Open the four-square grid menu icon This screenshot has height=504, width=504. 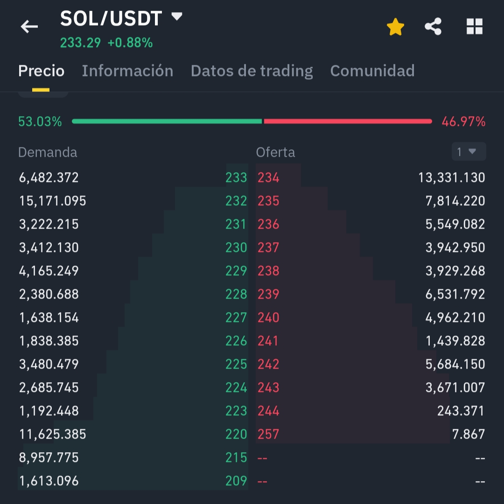[x=475, y=27]
